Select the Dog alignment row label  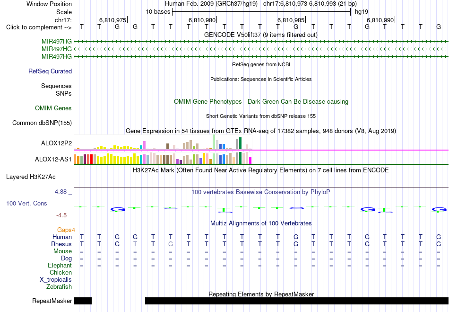[x=67, y=259]
